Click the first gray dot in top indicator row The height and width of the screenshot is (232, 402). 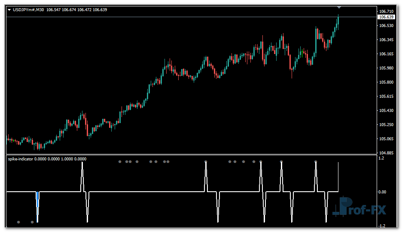click(120, 162)
